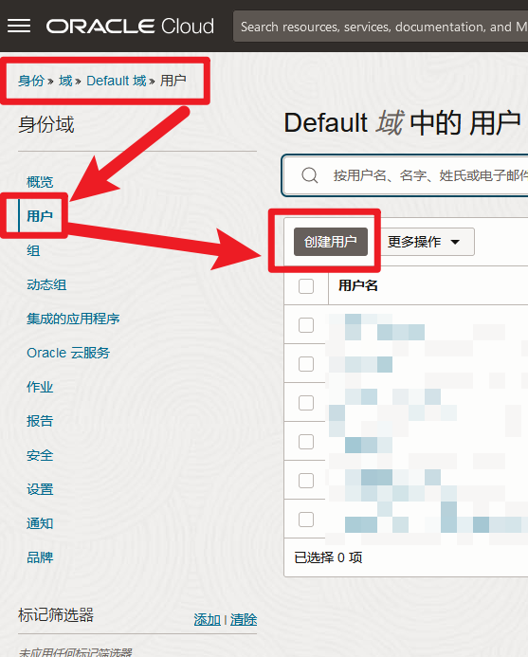
Task: Check the third user row checkbox
Action: point(306,403)
